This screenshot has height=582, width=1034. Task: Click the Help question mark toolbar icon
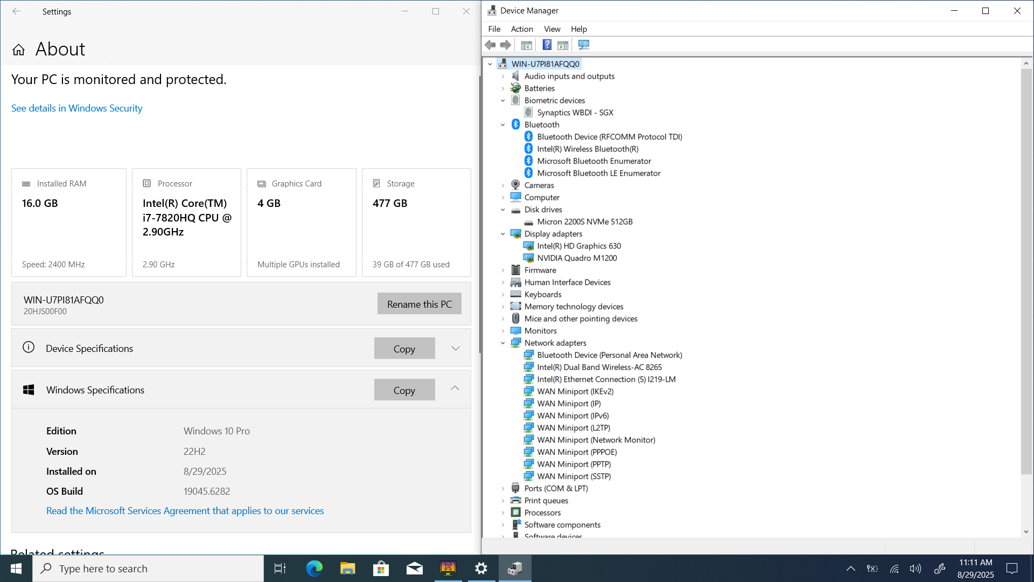[547, 45]
